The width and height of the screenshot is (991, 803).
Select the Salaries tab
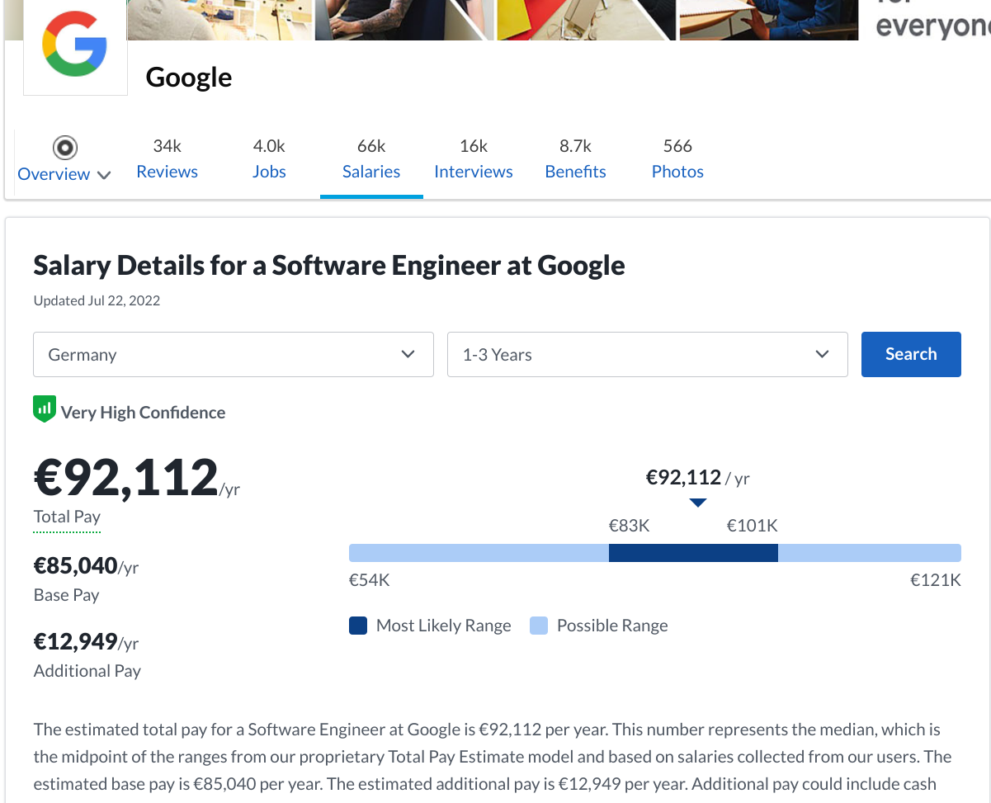coord(371,158)
